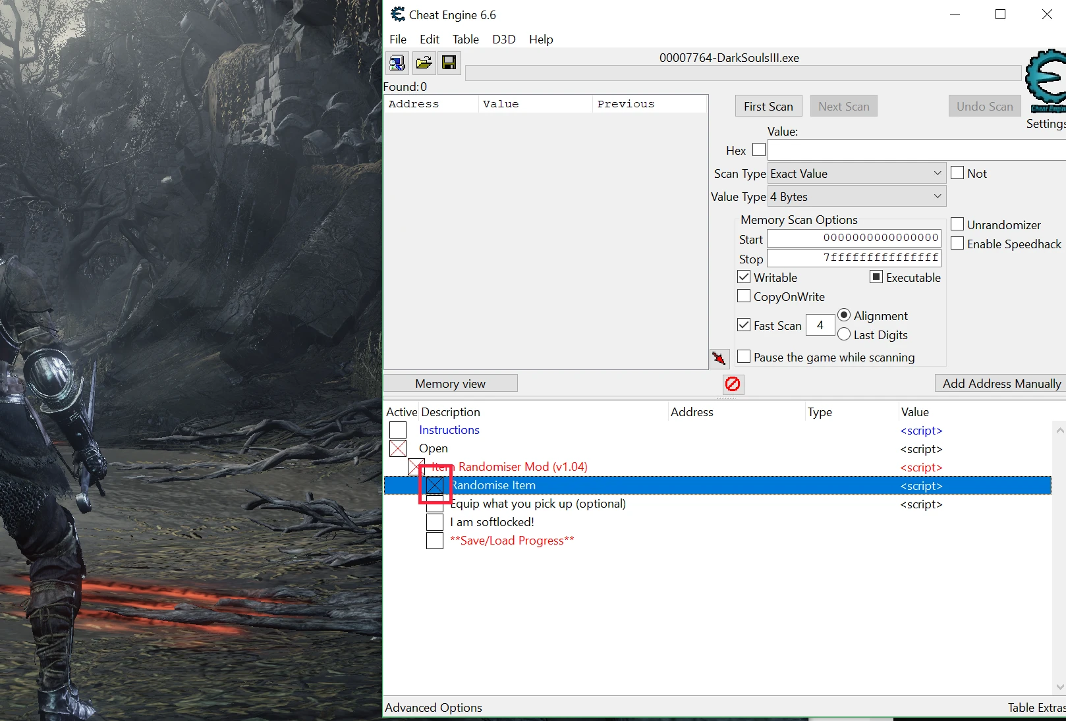Click the Stop address field
Image resolution: width=1066 pixels, height=721 pixels.
(x=854, y=258)
